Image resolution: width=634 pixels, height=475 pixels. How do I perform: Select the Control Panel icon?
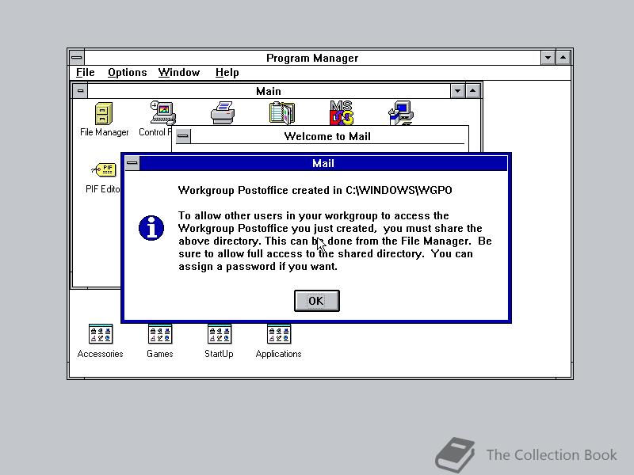point(163,113)
